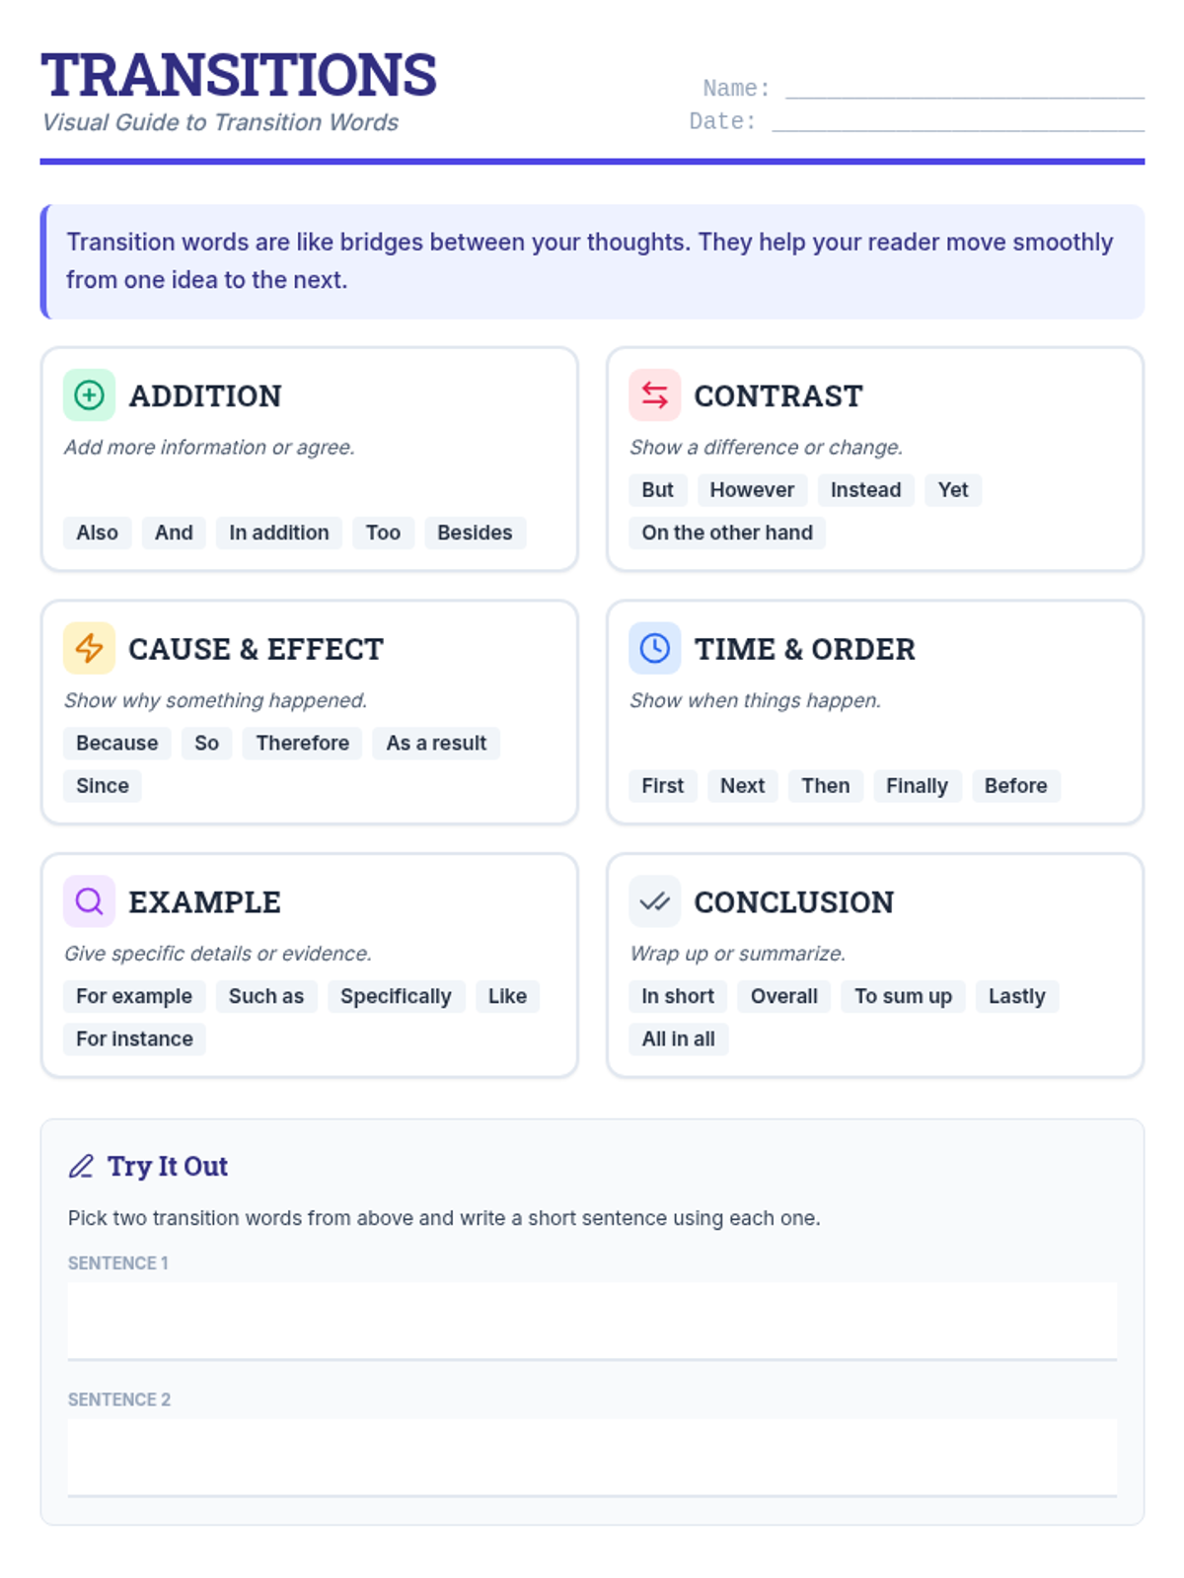Click the Date line field

click(957, 120)
